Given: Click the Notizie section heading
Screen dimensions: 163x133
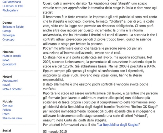Looking at the screenshot, I should point(7,102).
